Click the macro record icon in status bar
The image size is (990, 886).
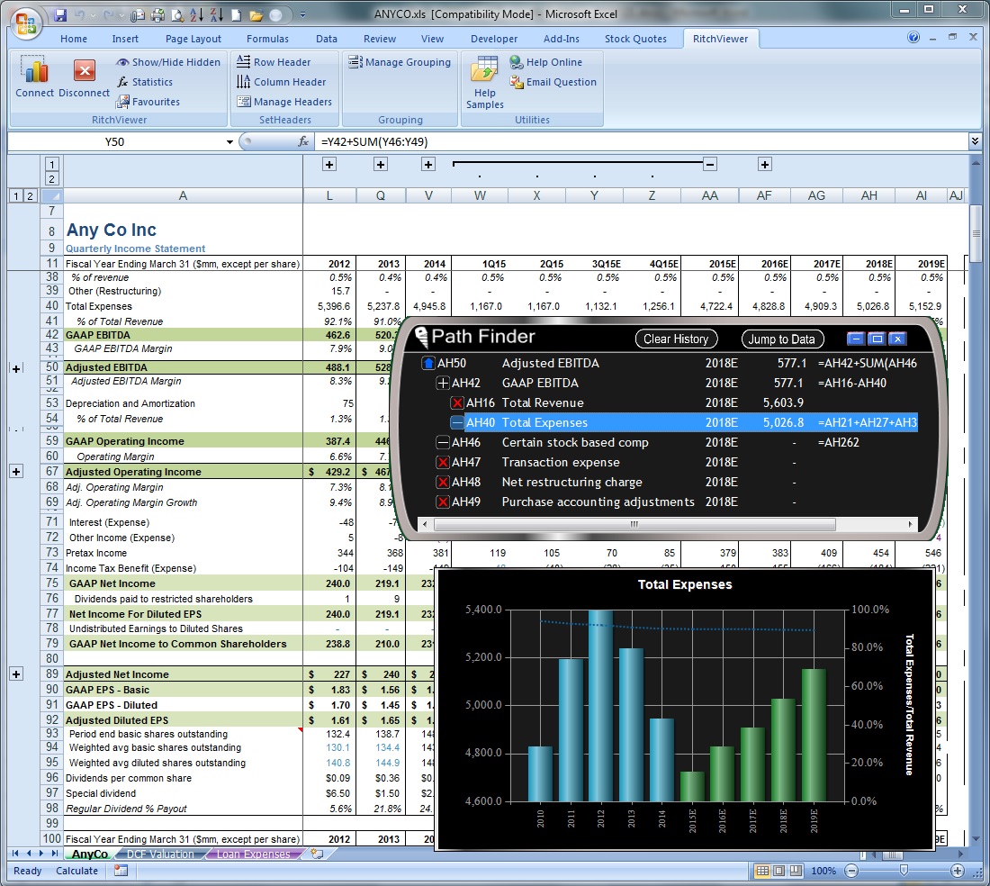(x=121, y=870)
